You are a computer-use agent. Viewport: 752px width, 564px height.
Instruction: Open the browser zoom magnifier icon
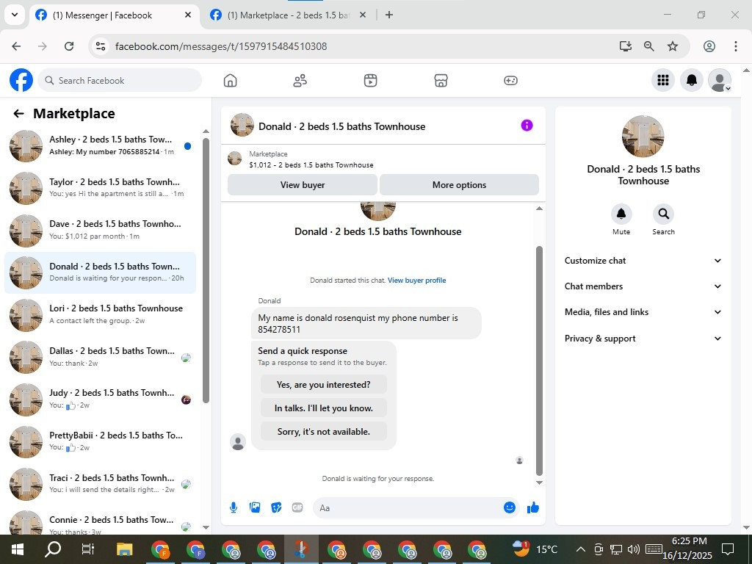(649, 46)
